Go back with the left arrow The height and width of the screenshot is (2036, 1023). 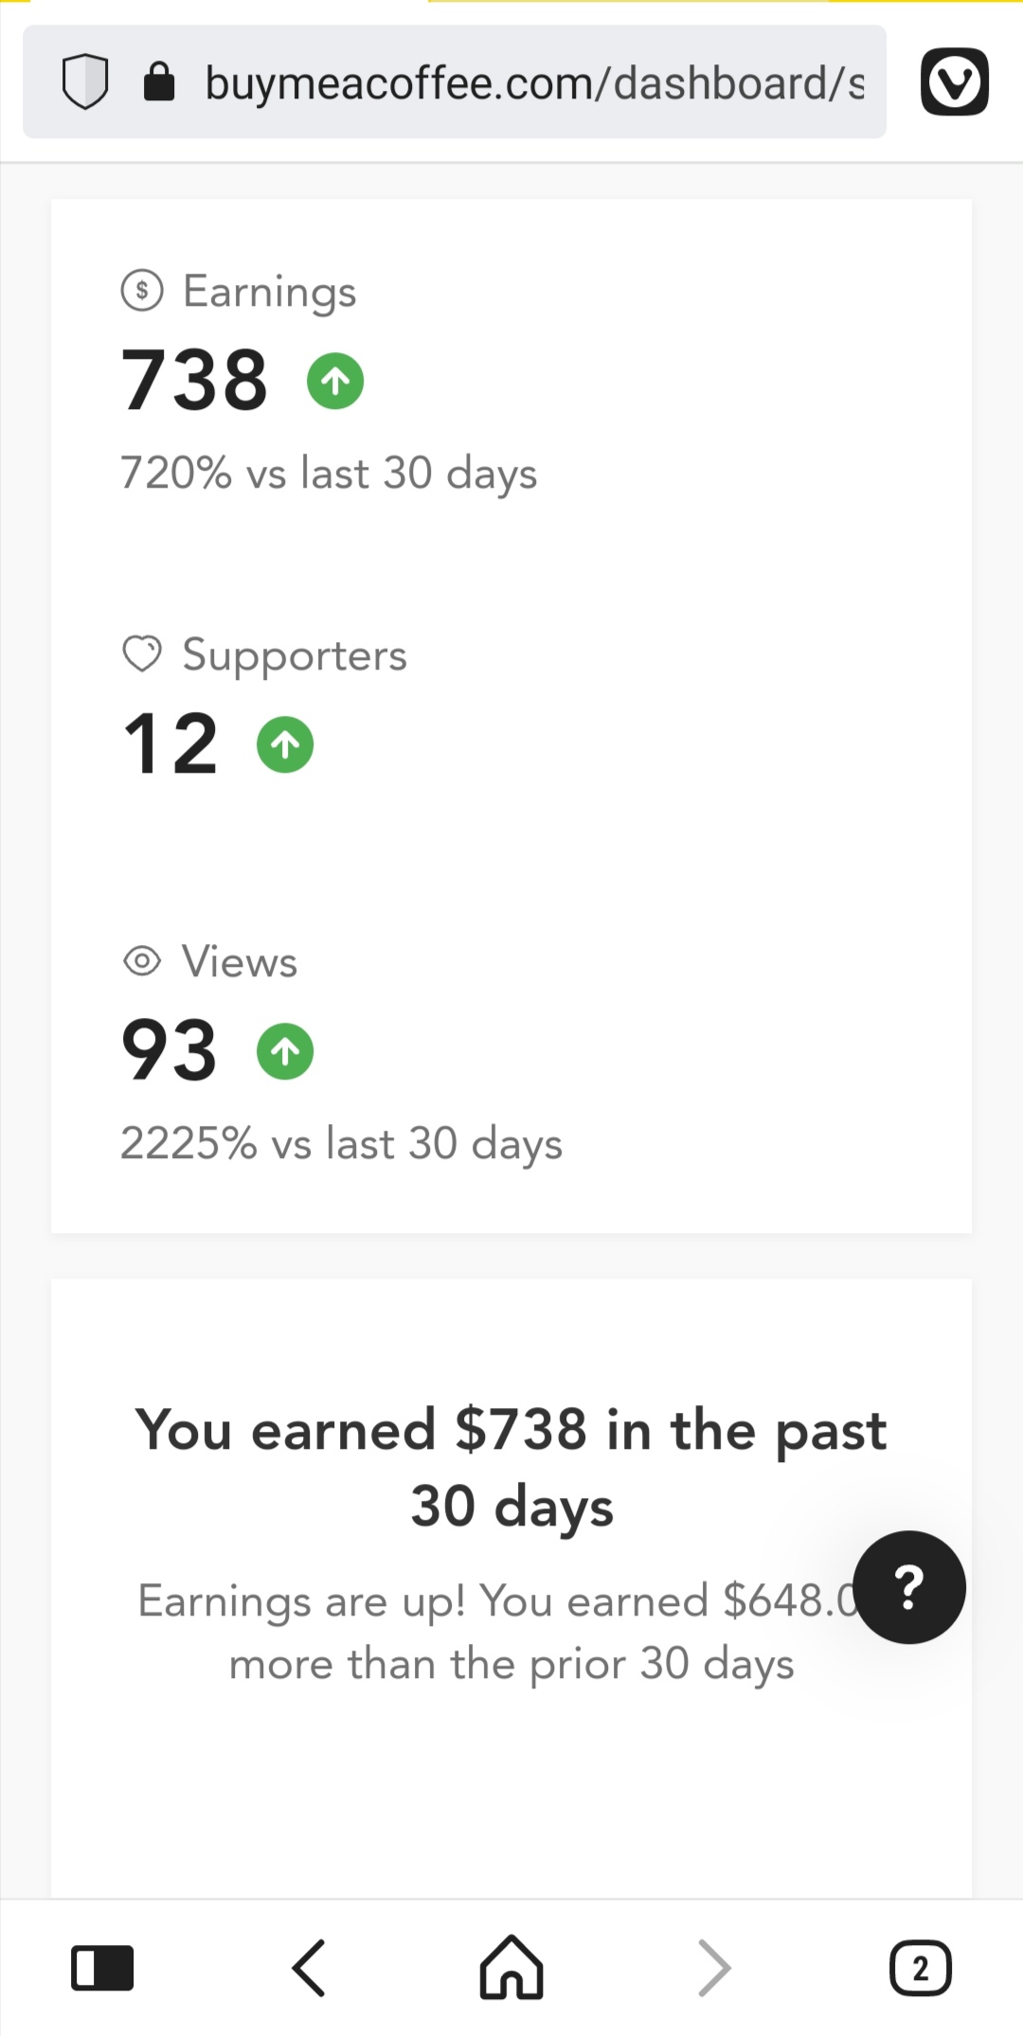(309, 1968)
